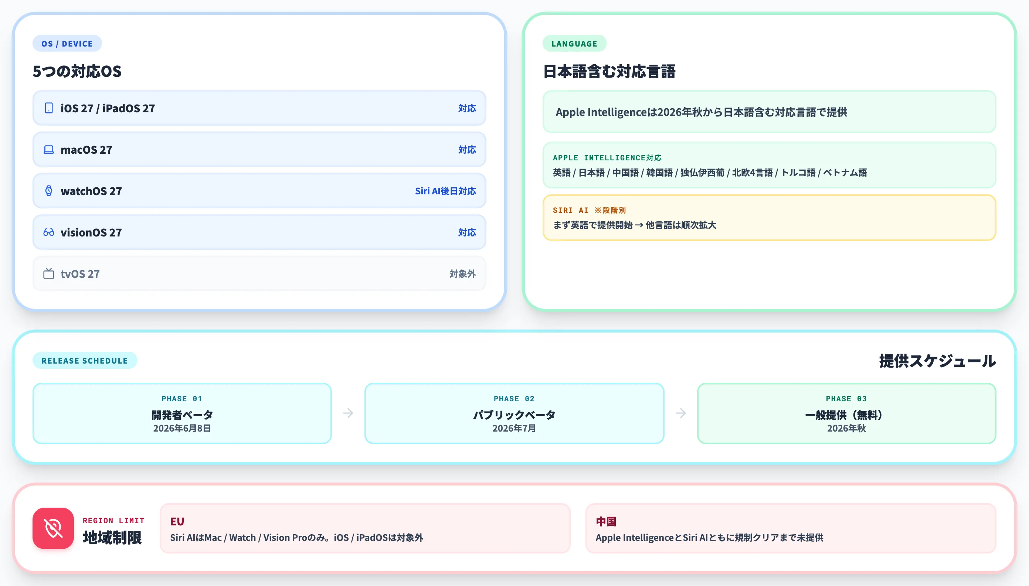Viewport: 1029px width, 586px height.
Task: Click the tablet icon beside iOS 27
Action: click(x=49, y=108)
